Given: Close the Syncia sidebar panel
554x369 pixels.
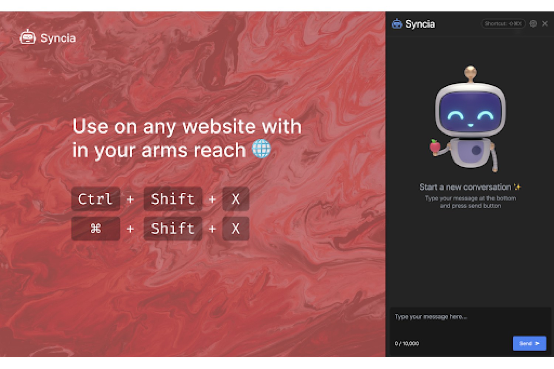Looking at the screenshot, I should pos(545,24).
